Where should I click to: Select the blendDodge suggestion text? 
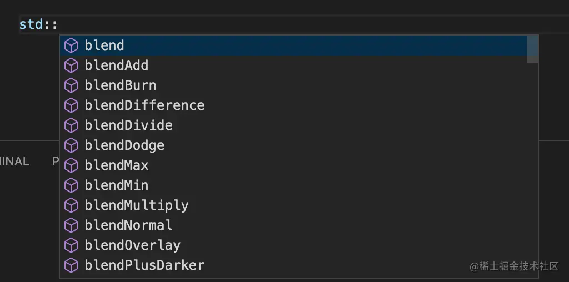124,145
